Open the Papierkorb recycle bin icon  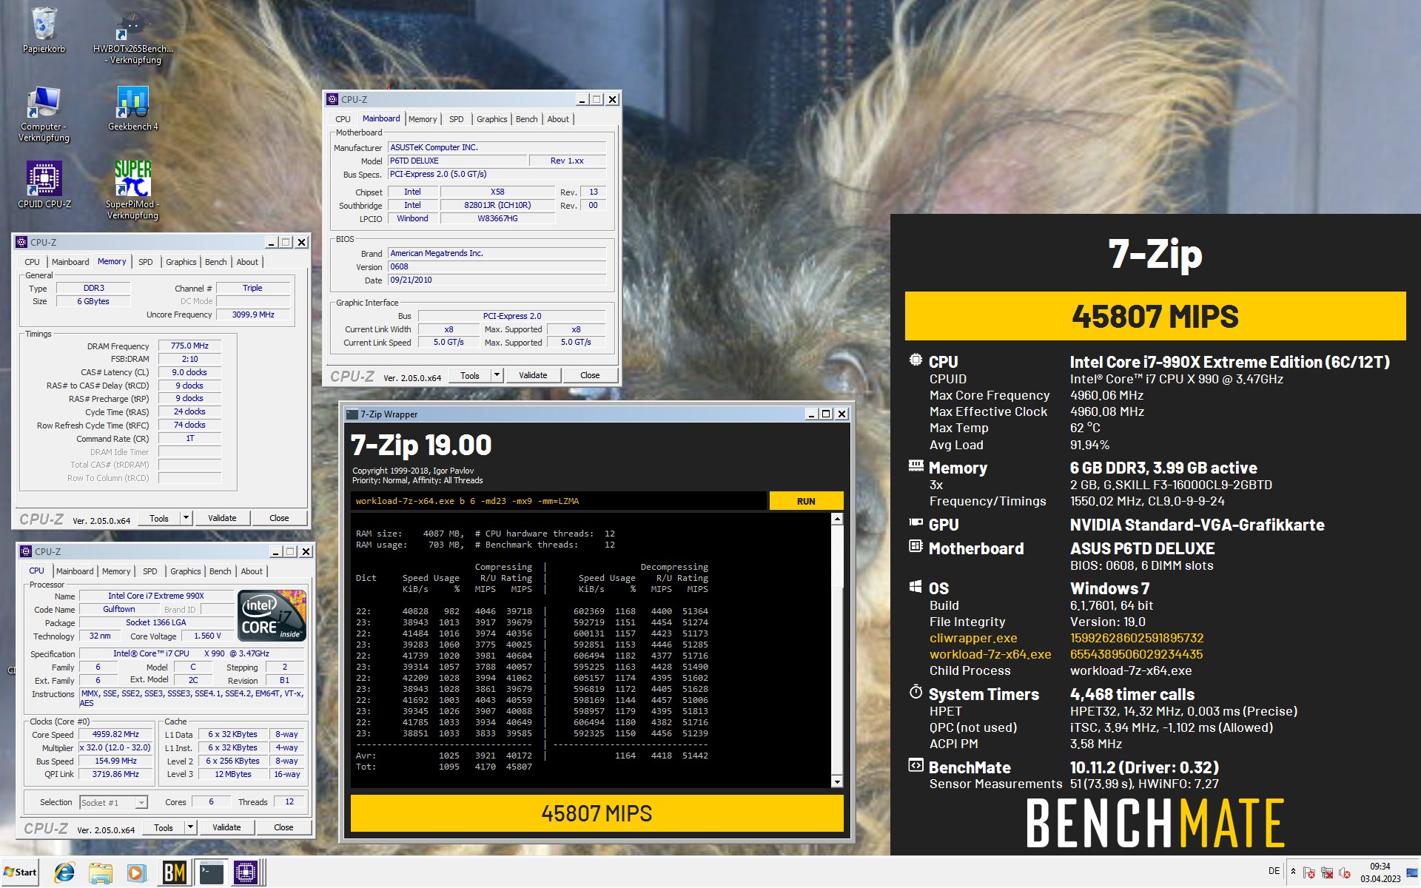pos(44,30)
